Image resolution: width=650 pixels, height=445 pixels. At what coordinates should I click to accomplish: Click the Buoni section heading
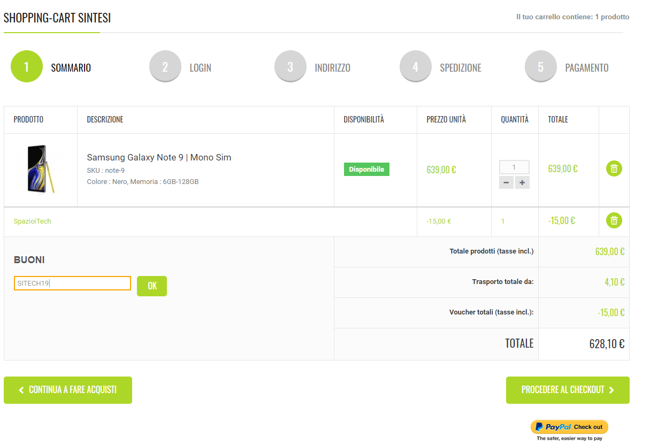[x=29, y=260]
